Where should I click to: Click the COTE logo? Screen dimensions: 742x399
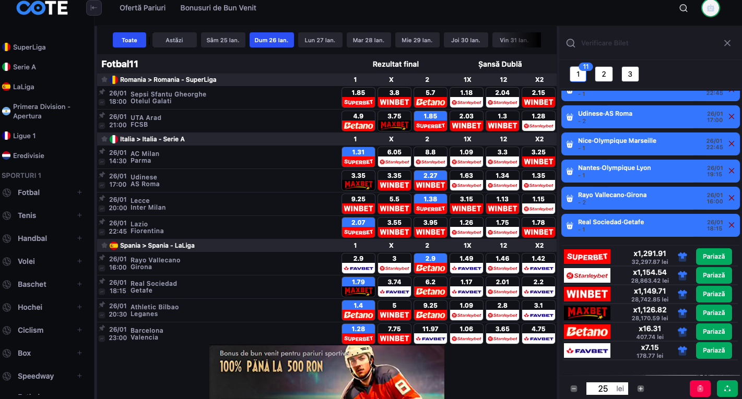[x=42, y=7]
